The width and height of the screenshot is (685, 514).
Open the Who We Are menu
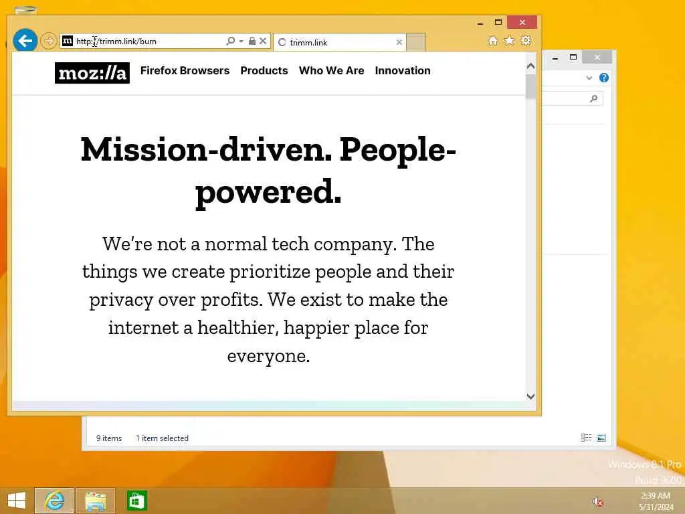coord(332,70)
